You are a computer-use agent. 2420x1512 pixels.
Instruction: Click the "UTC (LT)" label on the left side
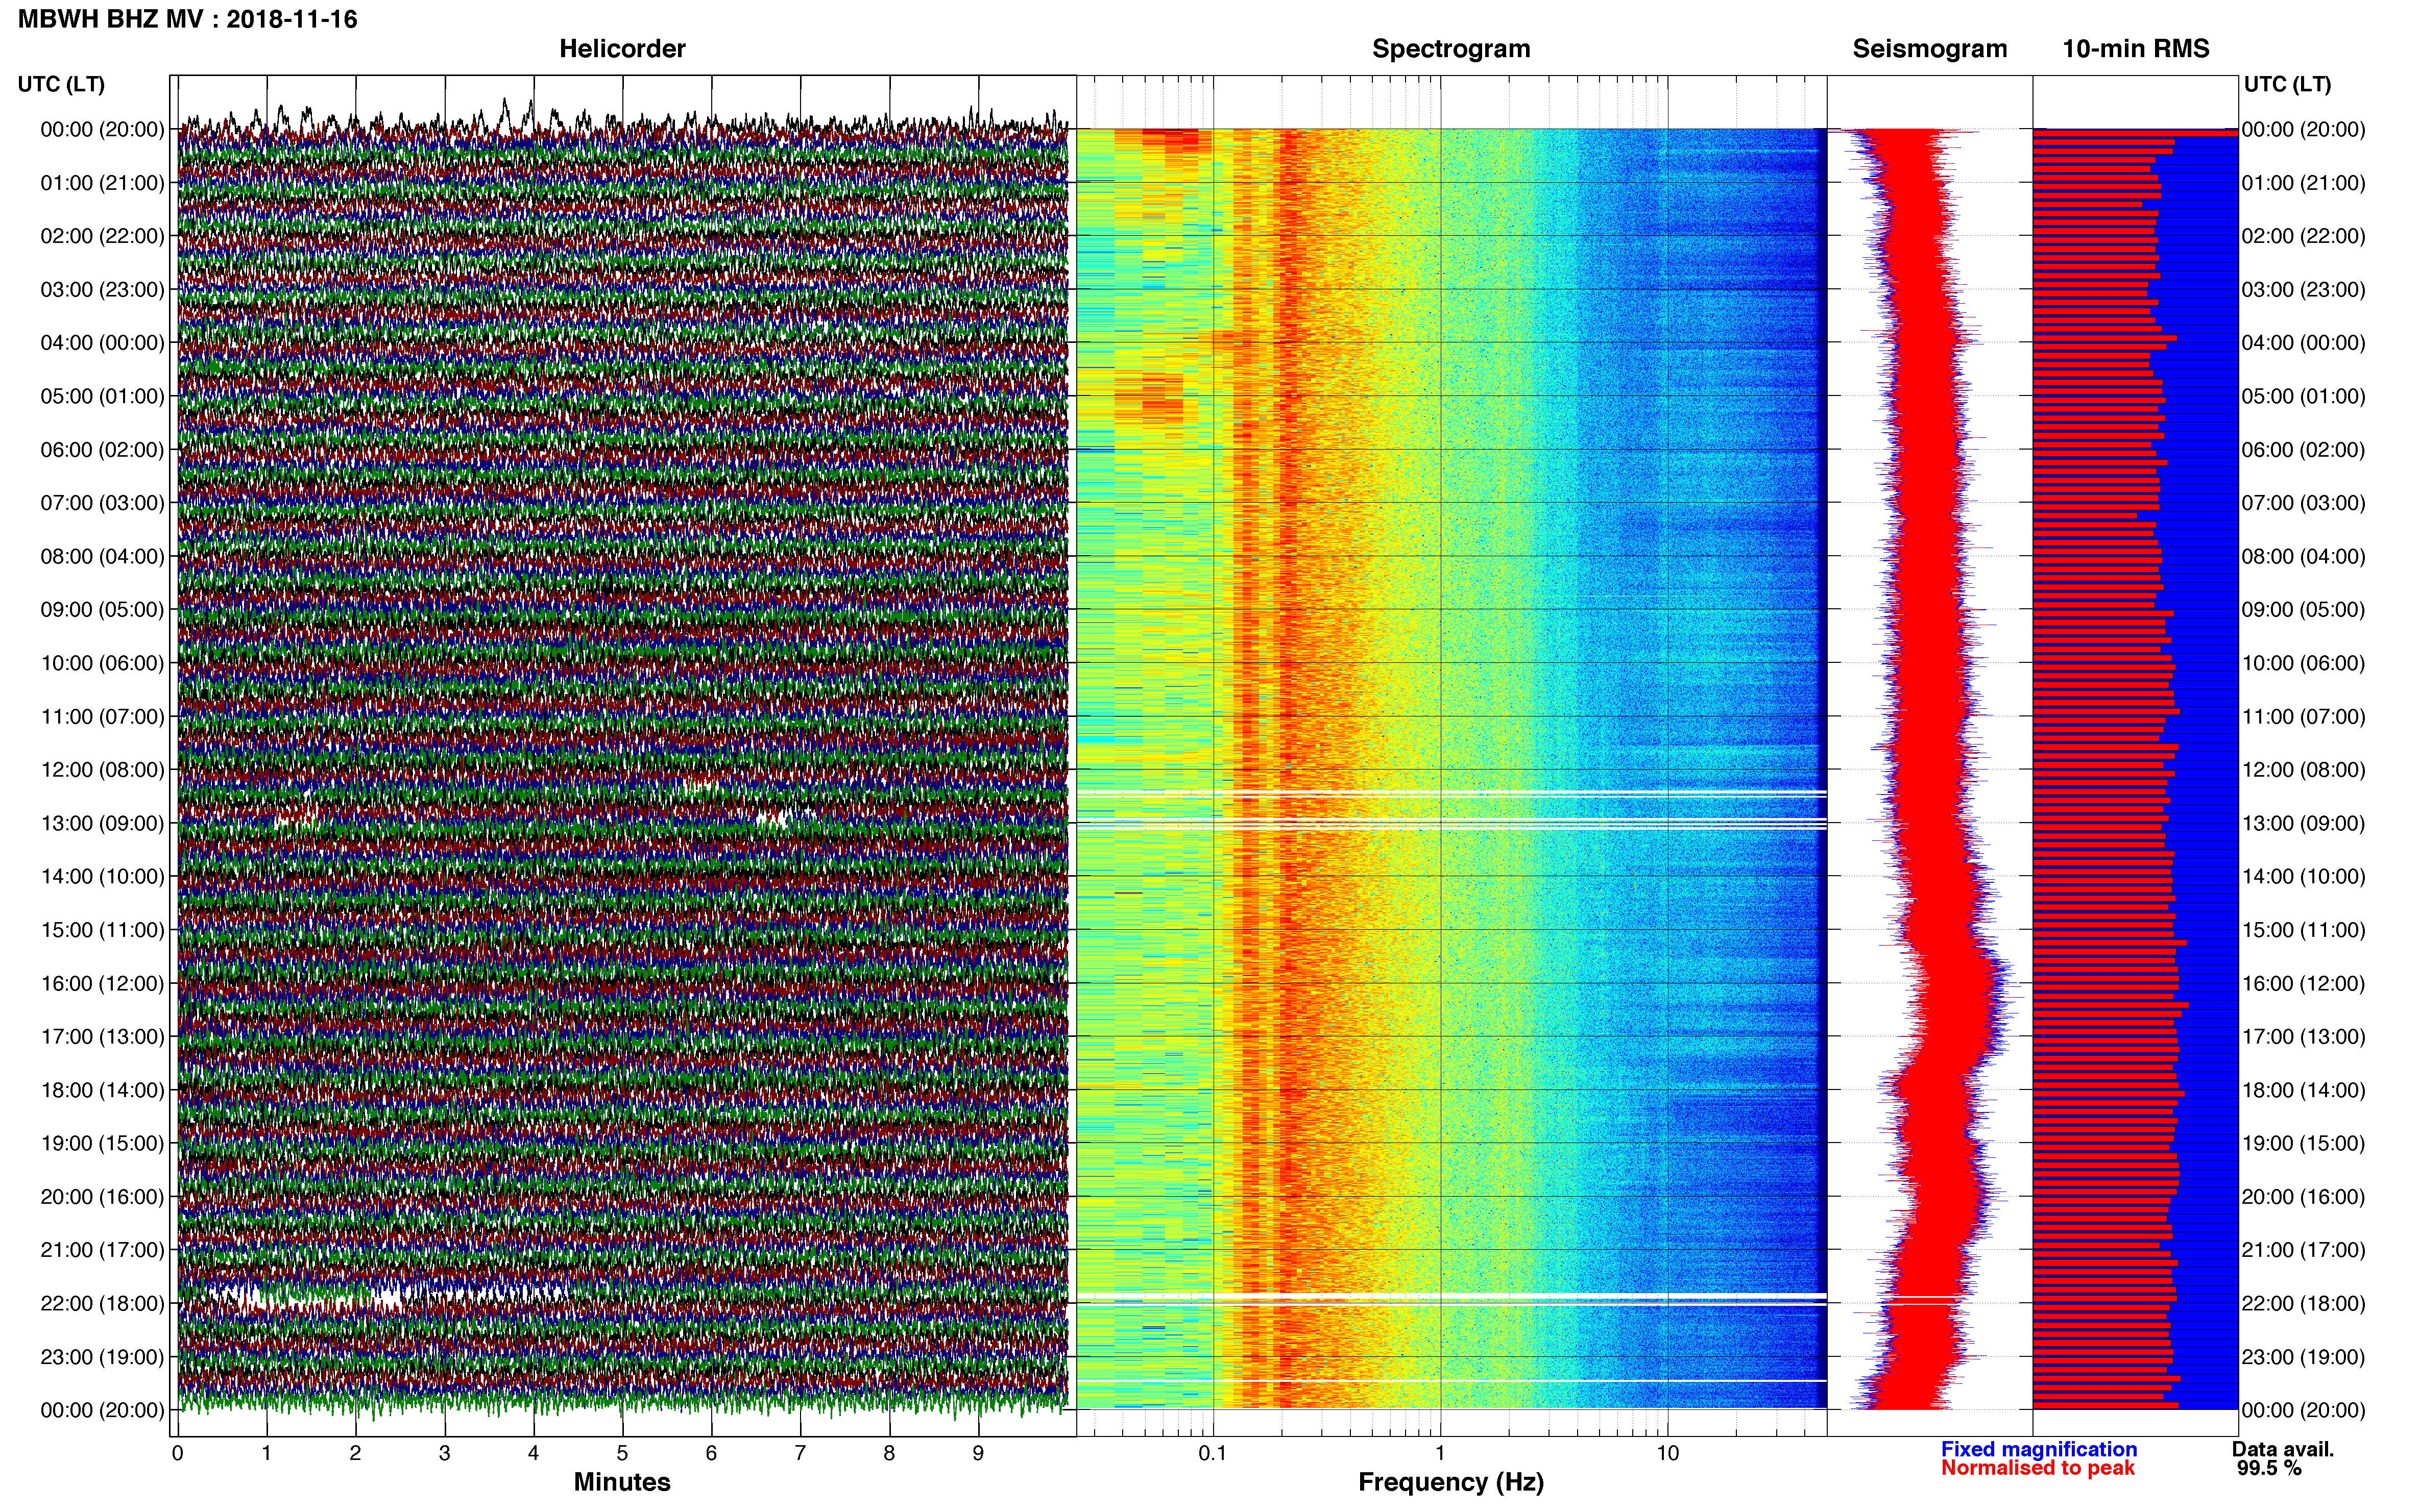tap(61, 84)
